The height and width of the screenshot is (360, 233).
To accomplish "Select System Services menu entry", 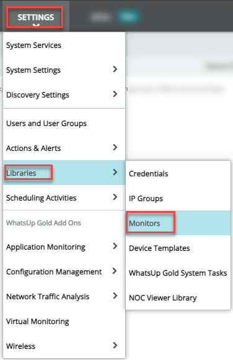I will point(64,45).
